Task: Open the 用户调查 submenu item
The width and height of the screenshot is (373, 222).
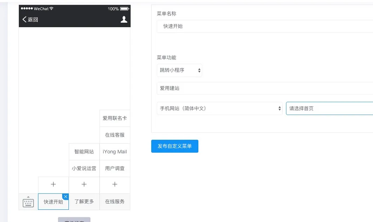Action: [115, 168]
